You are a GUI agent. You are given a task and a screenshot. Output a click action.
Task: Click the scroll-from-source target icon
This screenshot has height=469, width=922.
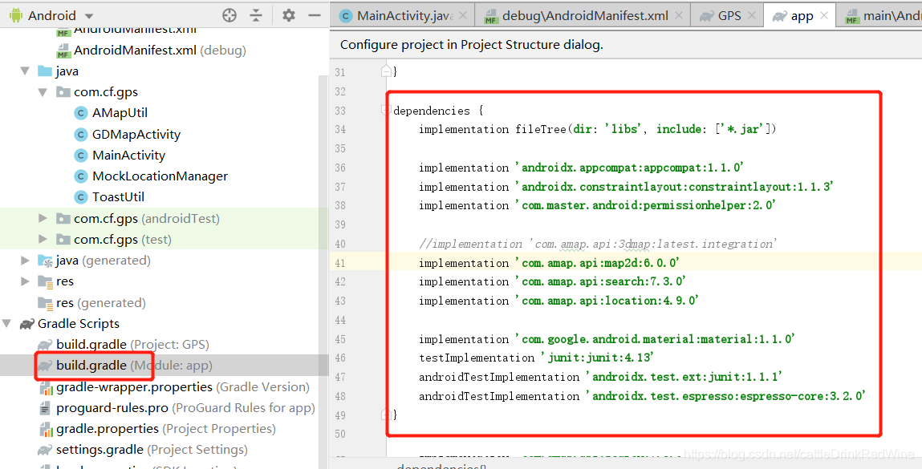(229, 15)
